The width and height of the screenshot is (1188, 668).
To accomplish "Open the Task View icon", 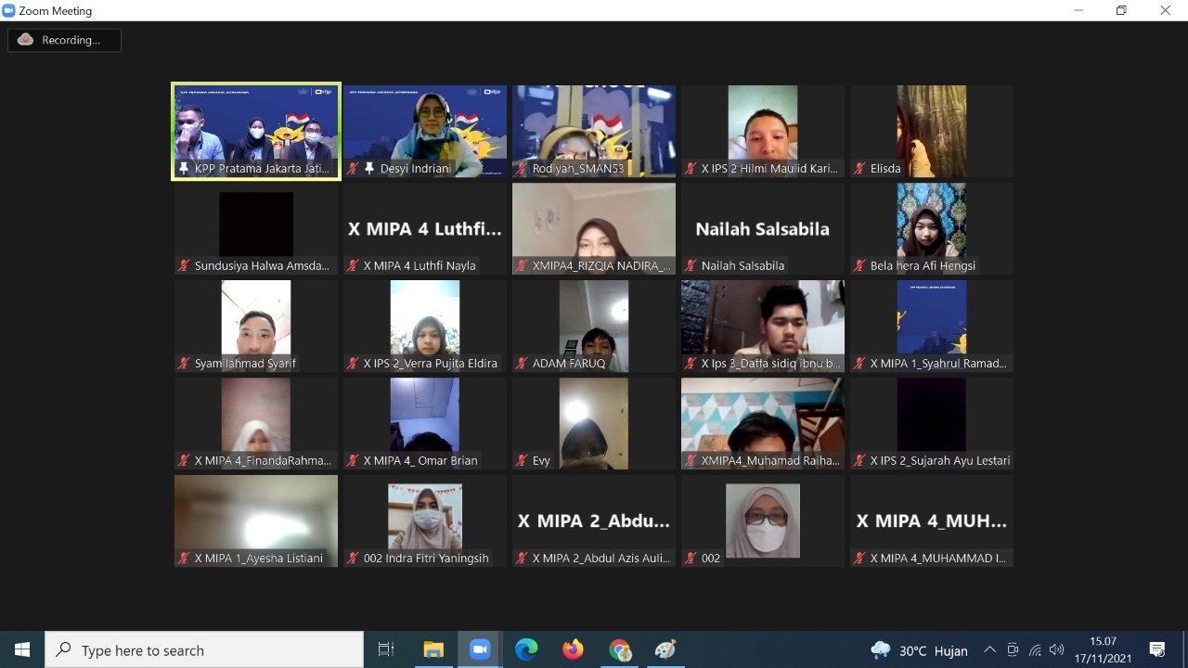I will [386, 649].
